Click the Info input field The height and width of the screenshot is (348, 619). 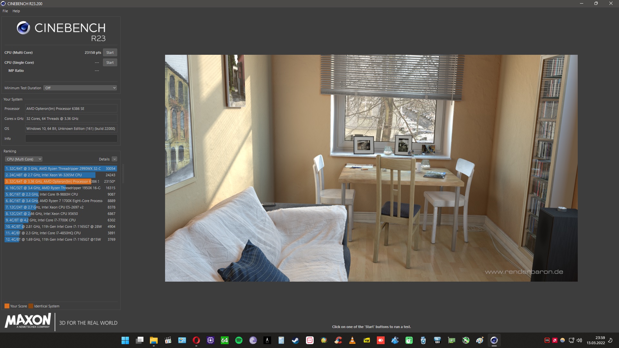(x=71, y=139)
